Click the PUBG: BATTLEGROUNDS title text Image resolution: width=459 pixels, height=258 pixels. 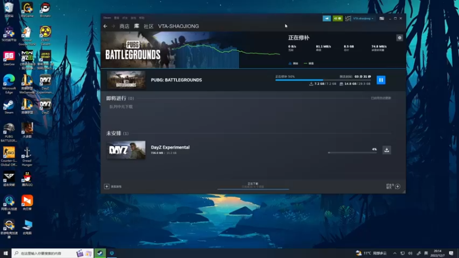click(176, 80)
